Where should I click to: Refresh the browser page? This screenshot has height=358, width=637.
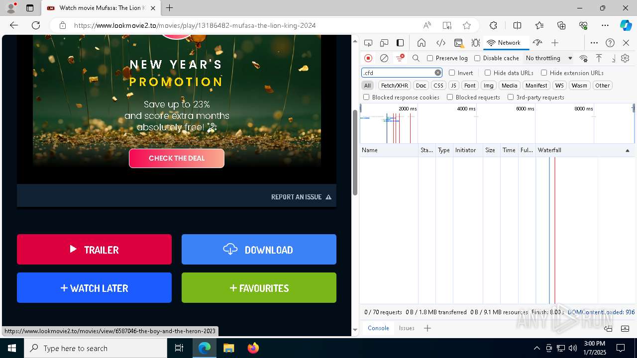click(x=36, y=25)
